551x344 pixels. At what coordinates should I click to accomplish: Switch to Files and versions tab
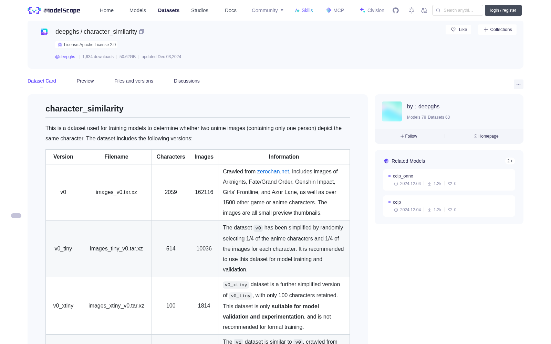click(x=134, y=81)
